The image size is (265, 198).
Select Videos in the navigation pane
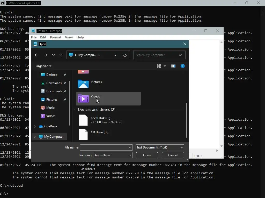click(51, 116)
